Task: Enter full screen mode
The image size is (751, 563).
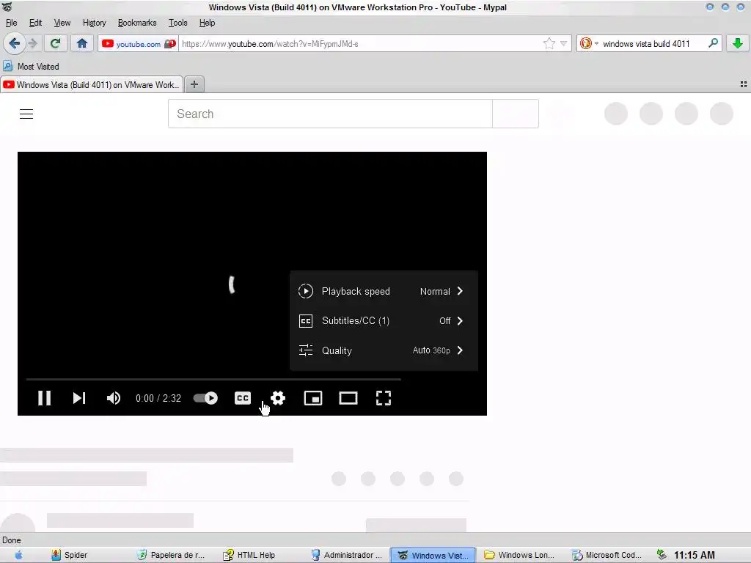Action: click(x=383, y=398)
